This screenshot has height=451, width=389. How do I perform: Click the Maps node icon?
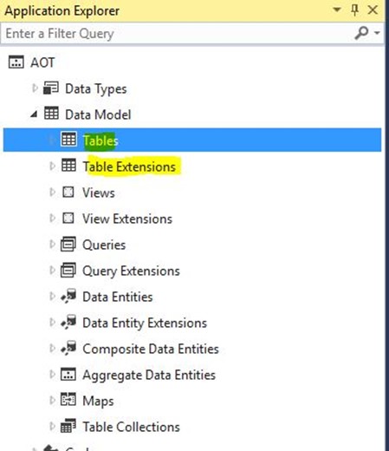coord(68,400)
